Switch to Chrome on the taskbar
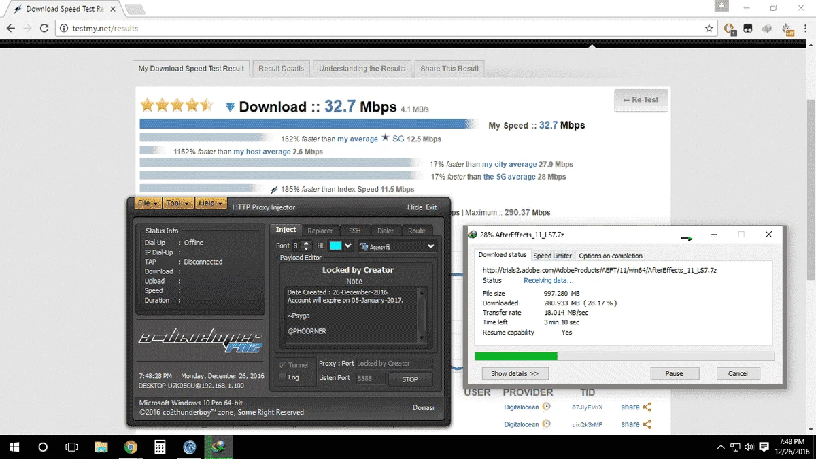 [x=131, y=447]
